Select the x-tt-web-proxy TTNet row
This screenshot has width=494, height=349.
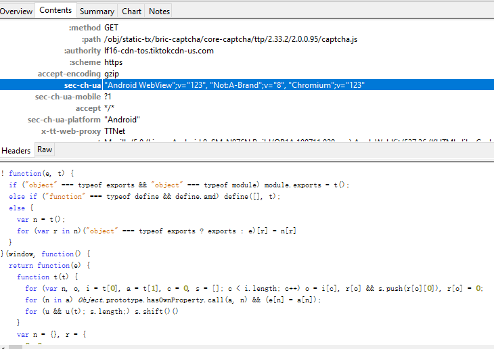pos(114,131)
